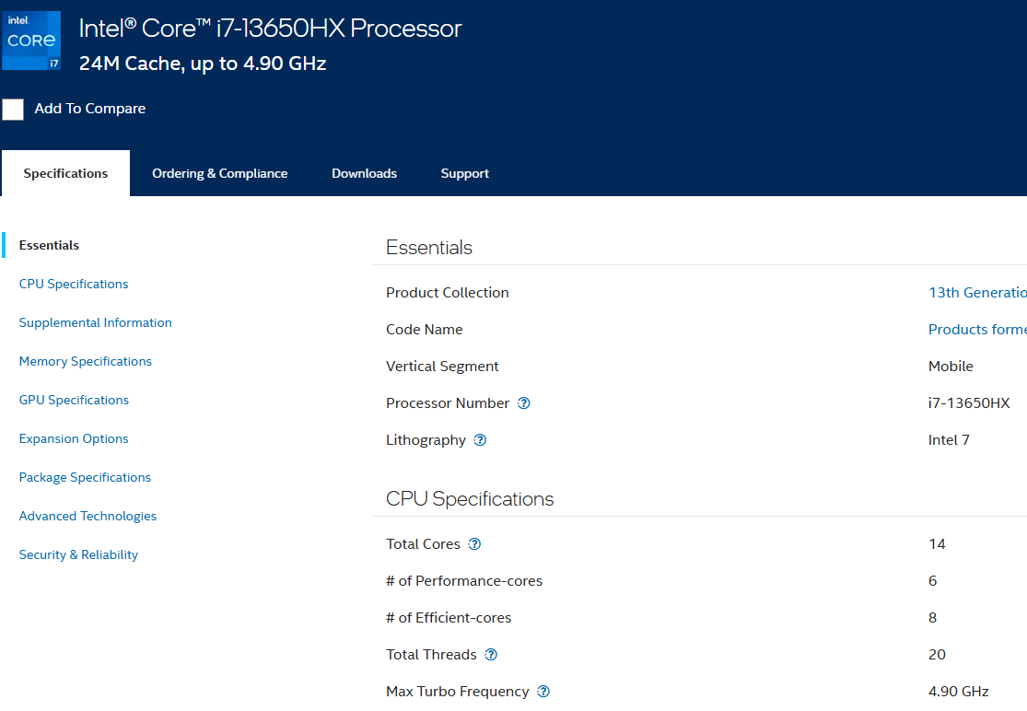Viewport: 1027px width, 711px height.
Task: Jump to CPU Specifications sidebar link
Action: click(74, 284)
